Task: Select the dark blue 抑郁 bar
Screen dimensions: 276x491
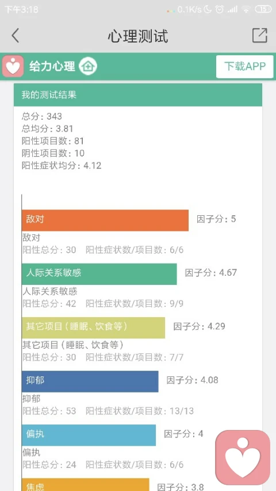Action: pos(90,382)
